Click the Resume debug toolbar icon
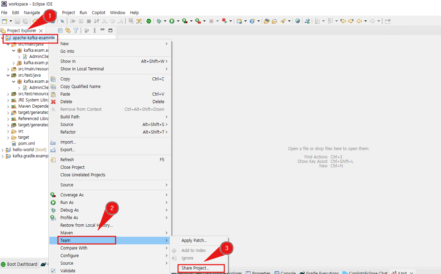The width and height of the screenshot is (441, 274). click(x=73, y=21)
